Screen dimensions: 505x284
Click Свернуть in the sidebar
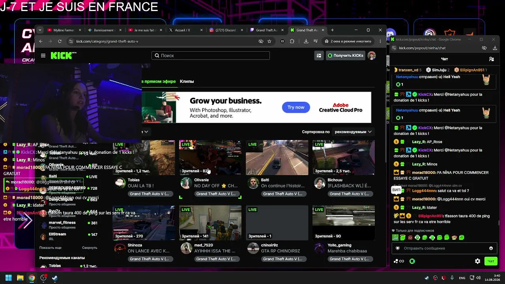point(90,248)
